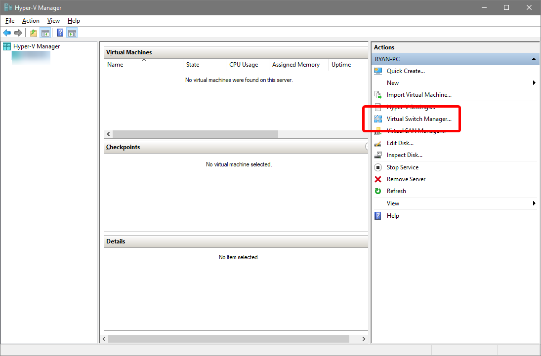Click the Virtual Machines horizontal scrollbar thumb
Viewport: 541px width, 356px height.
(195, 134)
